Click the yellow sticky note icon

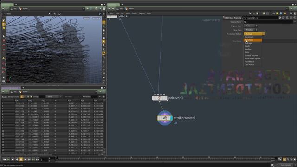pos(278,13)
